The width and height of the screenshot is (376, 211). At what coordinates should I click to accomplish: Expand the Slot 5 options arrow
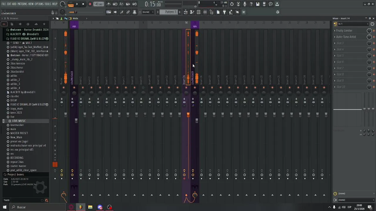coord(335,56)
